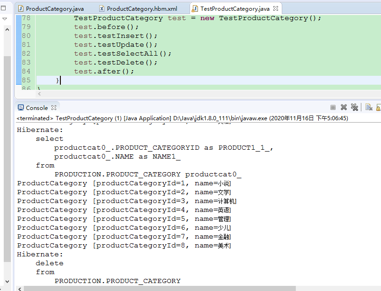Click line number 78 in editor gutter
Image resolution: width=381 pixels, height=291 pixels.
26,18
